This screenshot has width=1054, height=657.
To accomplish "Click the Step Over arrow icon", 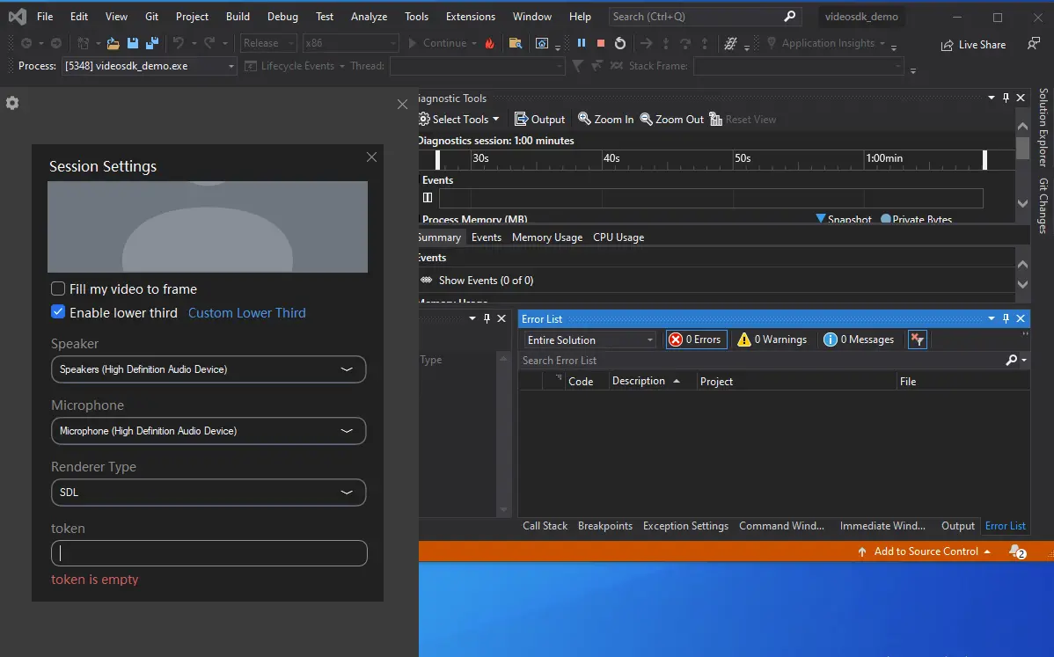I will tap(687, 42).
